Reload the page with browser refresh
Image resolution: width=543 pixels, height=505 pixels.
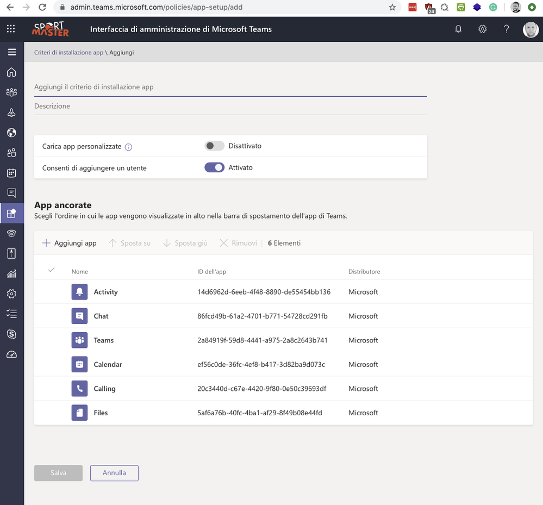point(42,7)
